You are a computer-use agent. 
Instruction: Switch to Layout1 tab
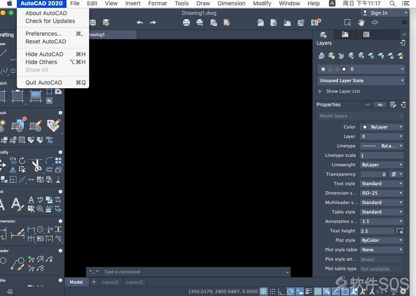click(110, 282)
